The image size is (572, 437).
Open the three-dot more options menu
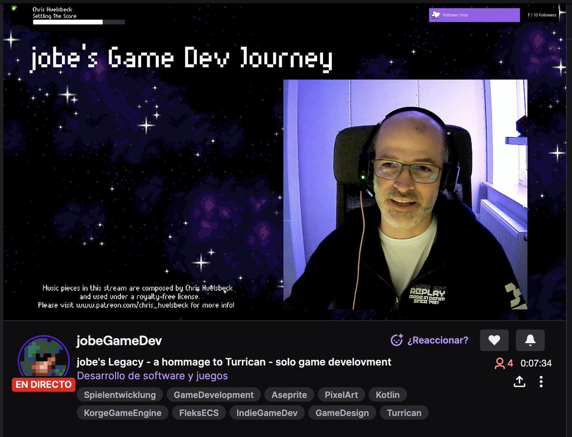click(x=541, y=382)
